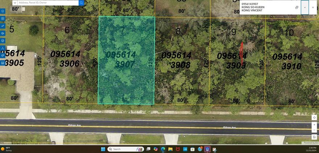
Task: Click the compass locate button
Action: tap(314, 117)
